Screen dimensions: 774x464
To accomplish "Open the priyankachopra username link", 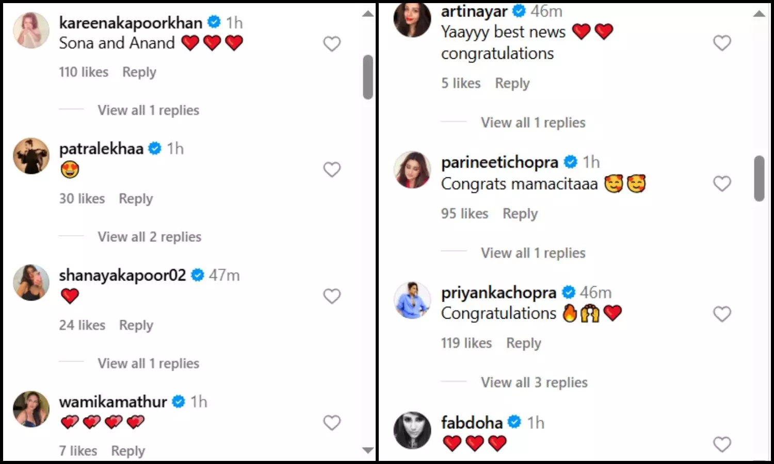I will [498, 292].
